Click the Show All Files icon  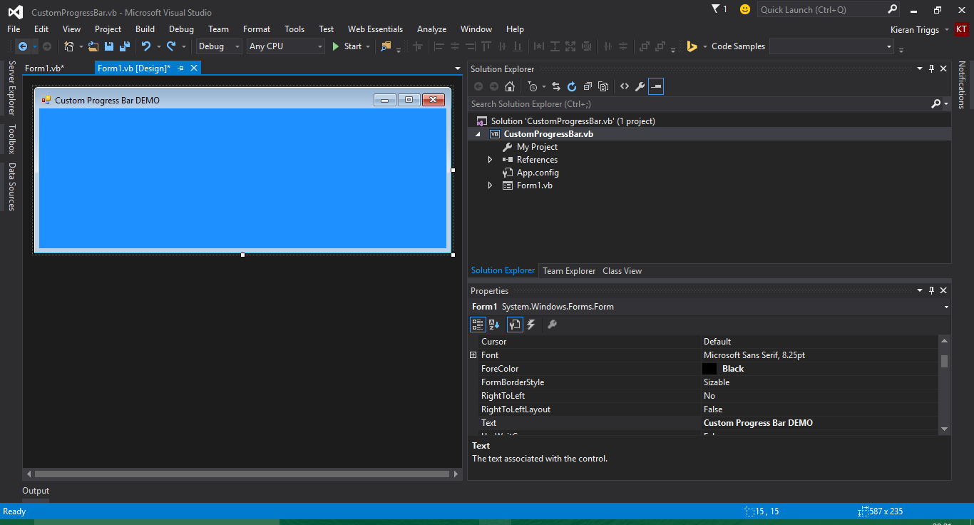click(x=603, y=86)
